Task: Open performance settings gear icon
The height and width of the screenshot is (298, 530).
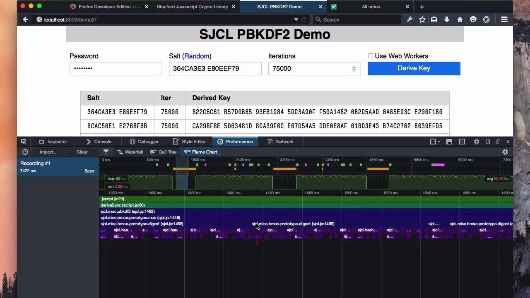Action: (505, 152)
